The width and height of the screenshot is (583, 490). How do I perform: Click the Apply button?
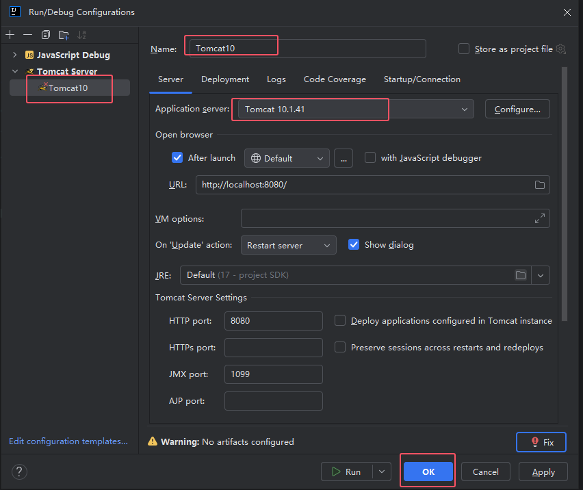point(543,472)
